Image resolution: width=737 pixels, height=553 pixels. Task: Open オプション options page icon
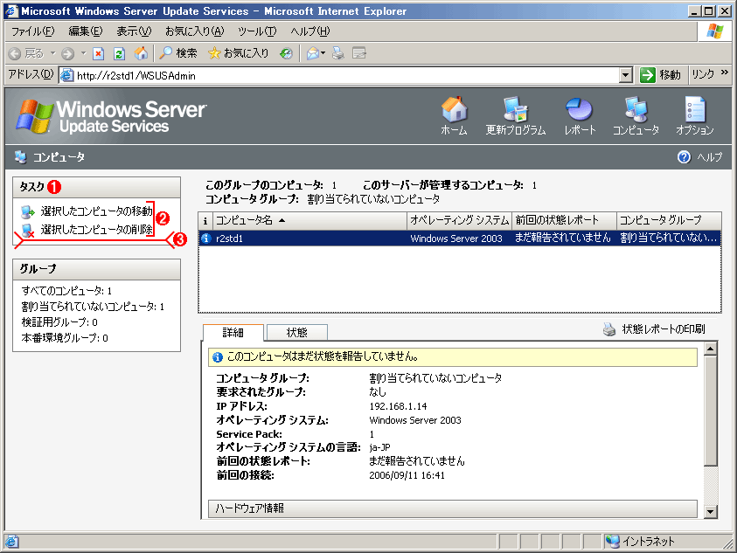pos(694,109)
